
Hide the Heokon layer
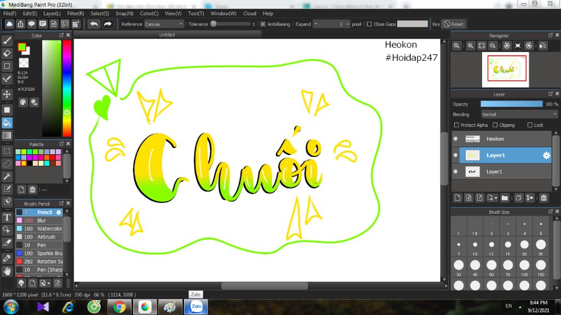[x=455, y=138]
